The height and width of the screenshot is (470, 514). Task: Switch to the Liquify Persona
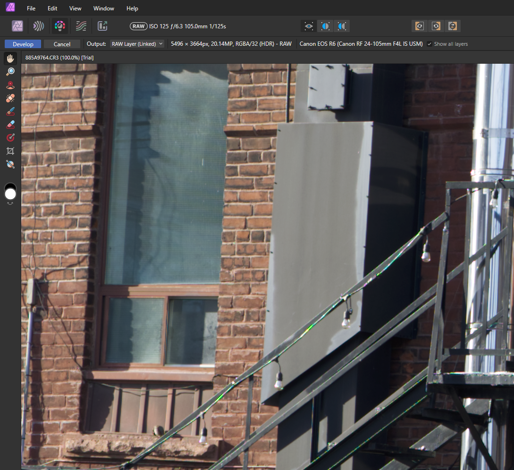coord(38,26)
